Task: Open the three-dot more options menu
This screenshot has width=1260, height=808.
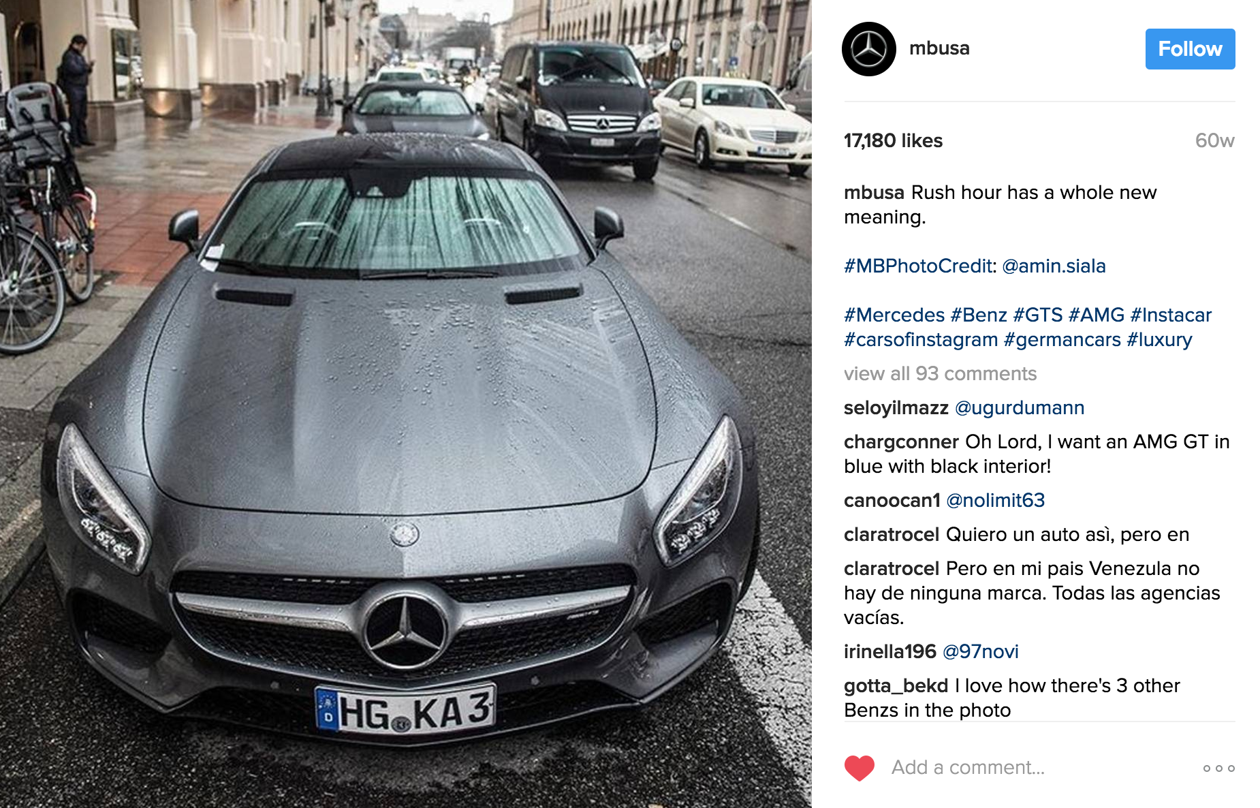Action: (x=1218, y=768)
